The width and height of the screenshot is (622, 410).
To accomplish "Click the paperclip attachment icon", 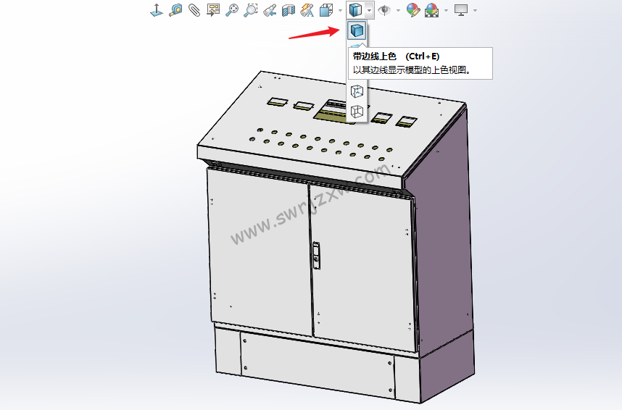I will point(194,10).
